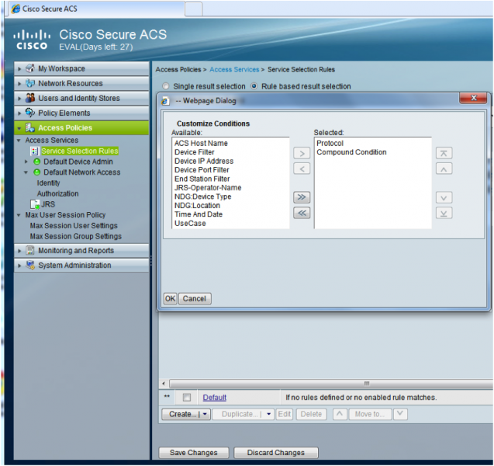Image resolution: width=494 pixels, height=466 pixels.
Task: Move selected condition down one position
Action: pos(444,197)
